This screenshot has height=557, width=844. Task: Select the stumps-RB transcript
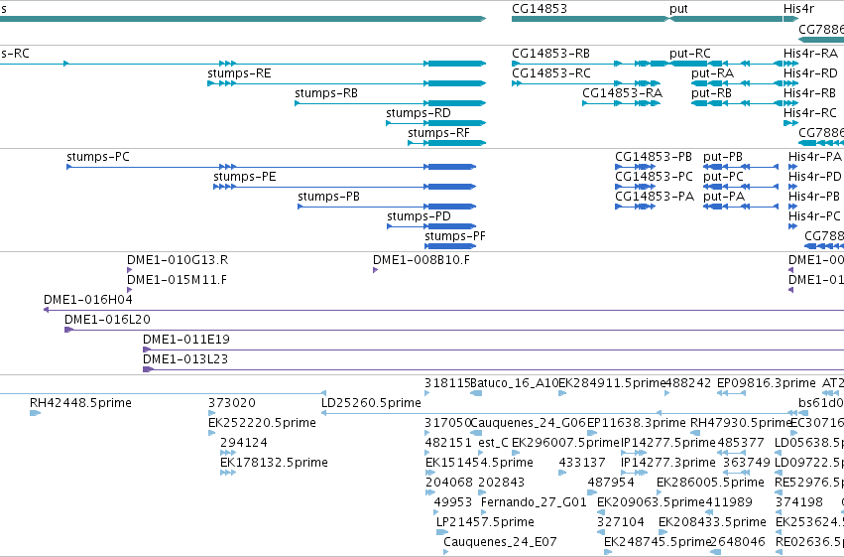pos(390,103)
